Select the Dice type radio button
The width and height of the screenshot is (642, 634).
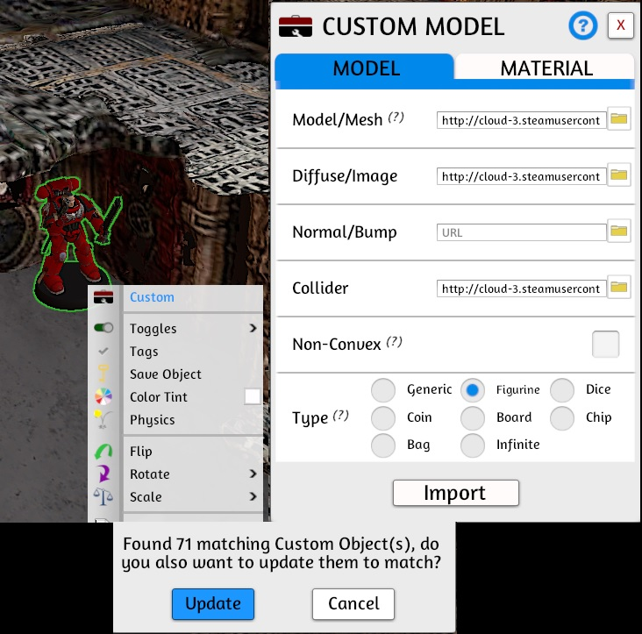point(561,389)
